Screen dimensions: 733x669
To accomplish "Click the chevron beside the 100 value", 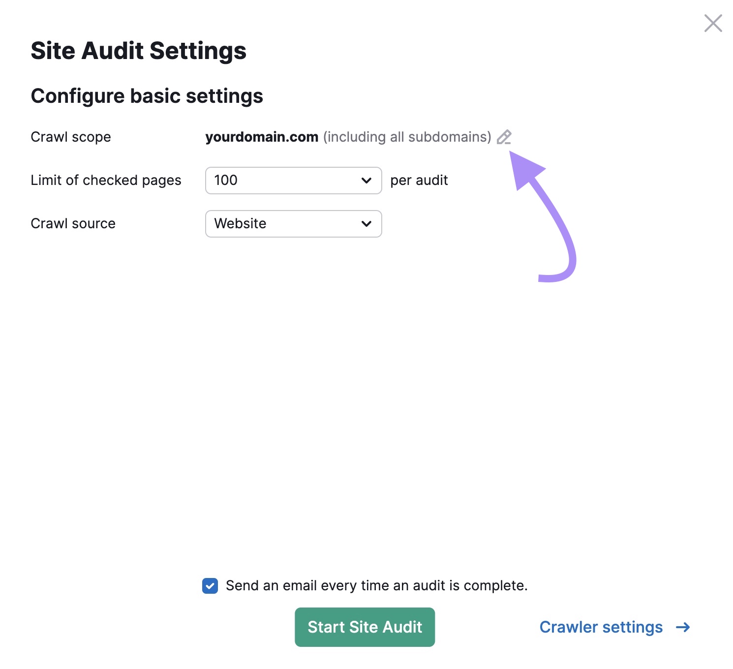I will coord(366,181).
